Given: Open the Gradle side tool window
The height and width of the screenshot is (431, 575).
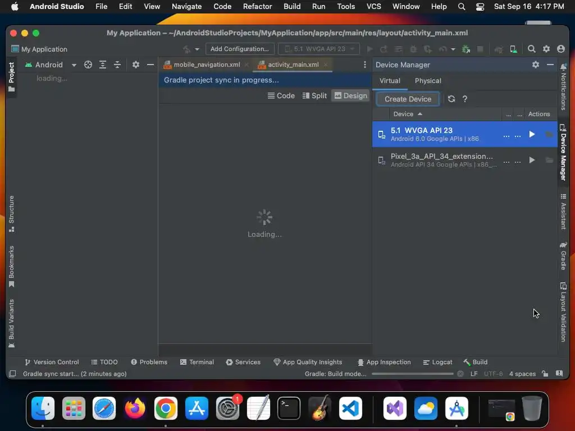Looking at the screenshot, I should (564, 256).
